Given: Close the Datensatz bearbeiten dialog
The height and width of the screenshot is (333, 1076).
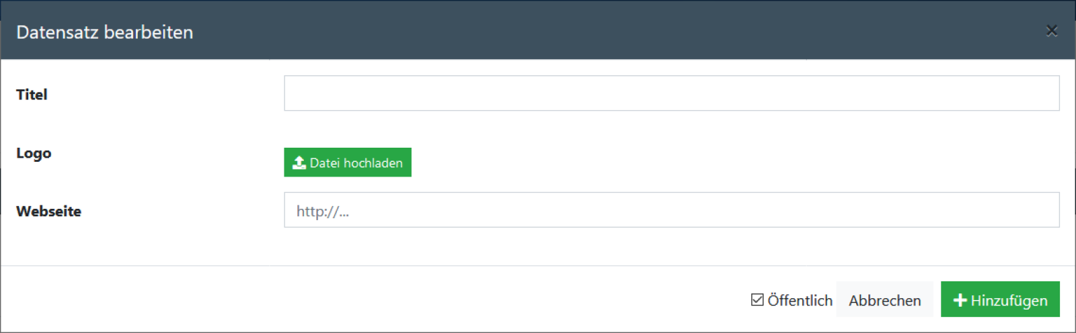Looking at the screenshot, I should click(x=1052, y=31).
